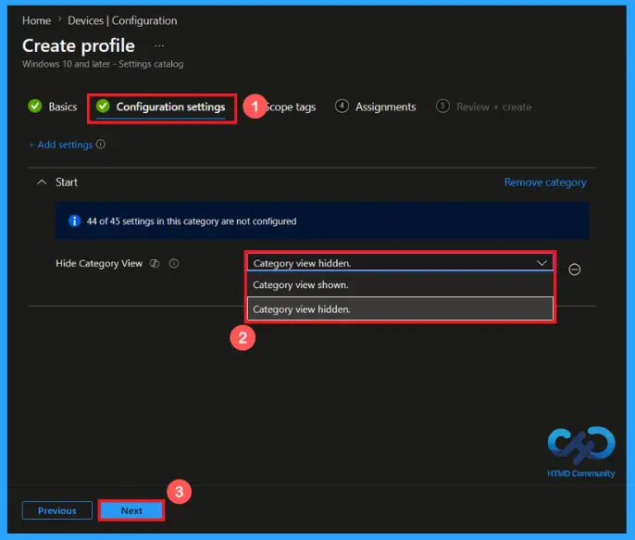Image resolution: width=635 pixels, height=540 pixels.
Task: Open the ellipsis menu beside Create profile
Action: 159,45
